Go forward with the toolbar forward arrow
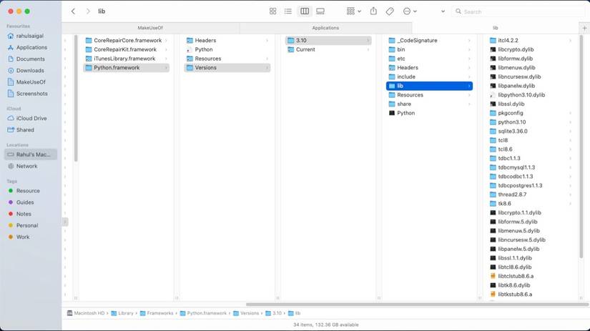Screen dimensions: 590x331 (x=88, y=11)
